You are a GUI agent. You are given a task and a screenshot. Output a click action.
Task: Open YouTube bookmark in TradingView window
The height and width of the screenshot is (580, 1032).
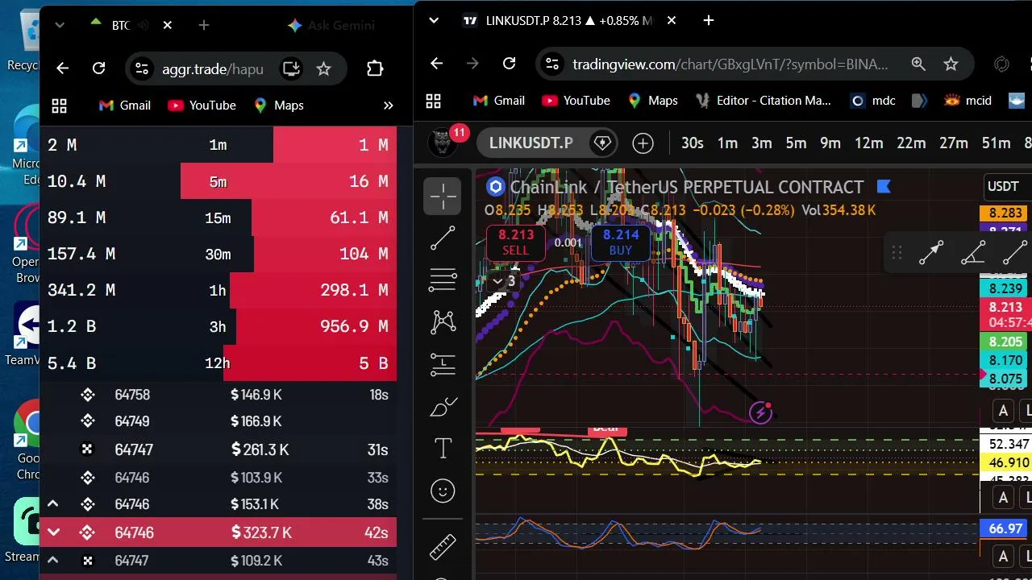576,101
